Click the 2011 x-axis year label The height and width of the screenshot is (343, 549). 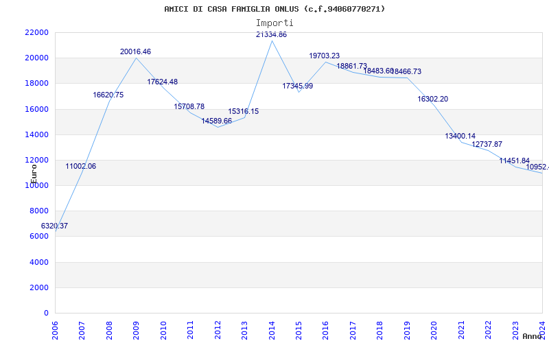click(190, 330)
